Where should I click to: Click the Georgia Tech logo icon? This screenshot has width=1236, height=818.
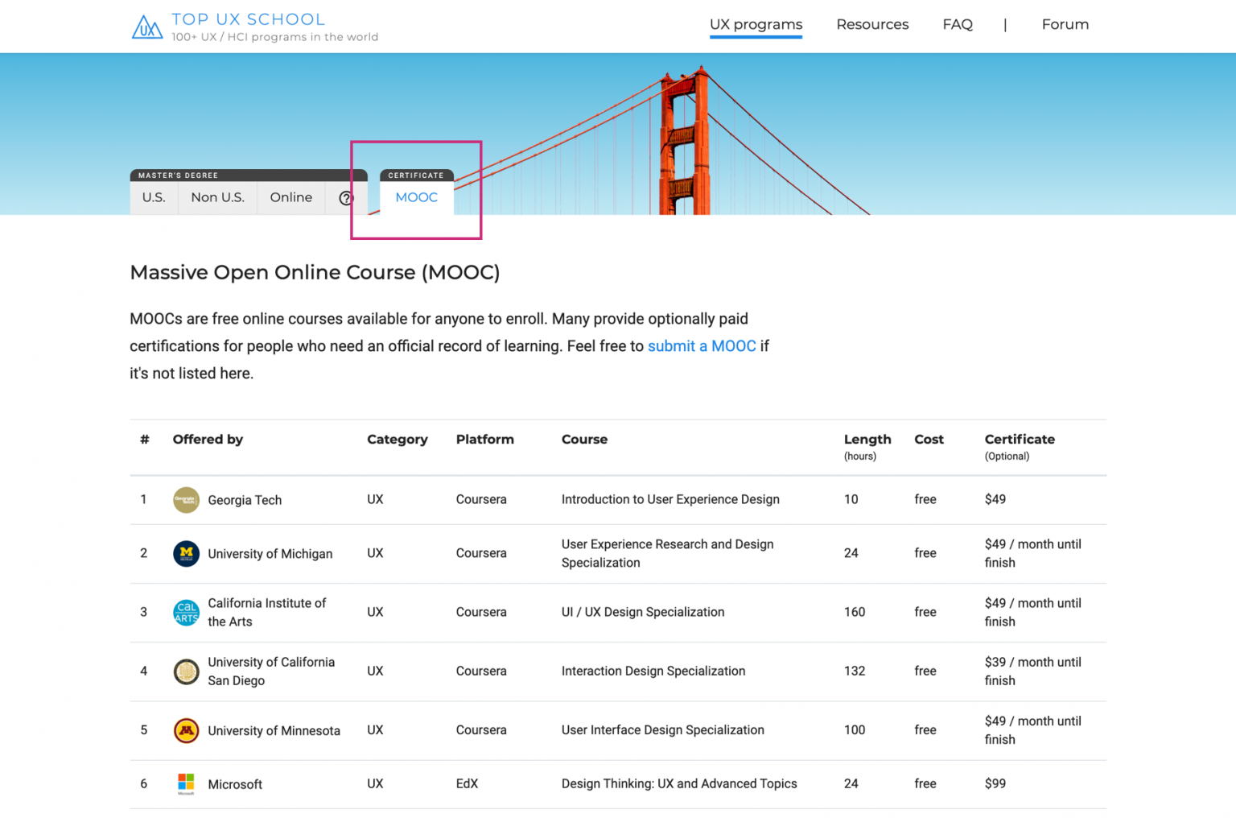click(186, 500)
